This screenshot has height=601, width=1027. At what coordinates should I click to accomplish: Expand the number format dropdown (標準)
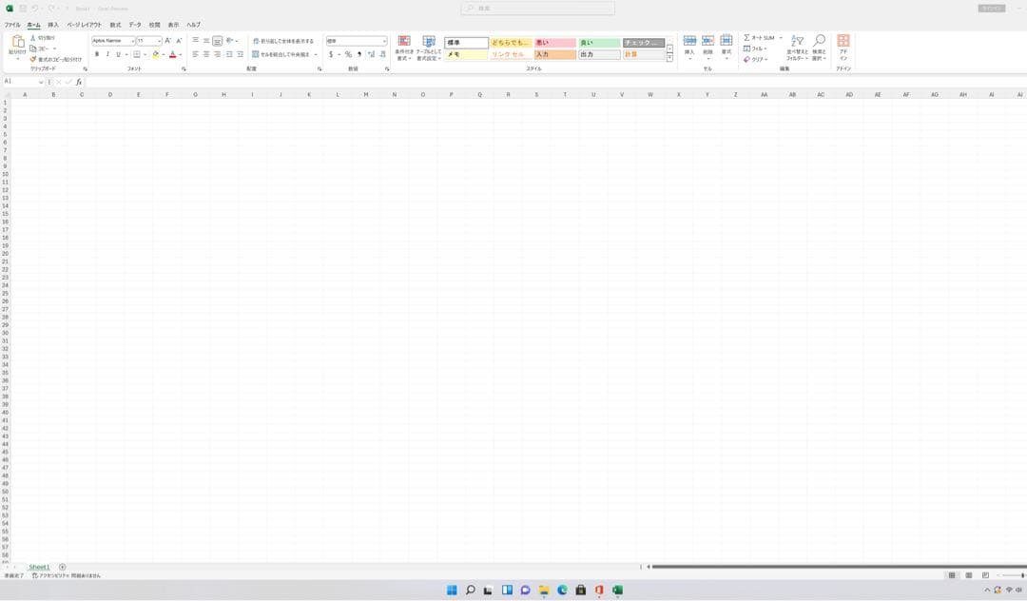tap(384, 41)
